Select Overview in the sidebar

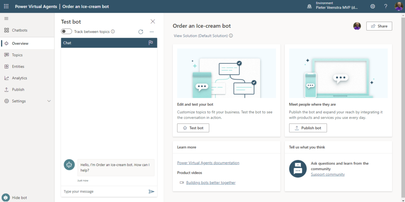[x=27, y=44]
